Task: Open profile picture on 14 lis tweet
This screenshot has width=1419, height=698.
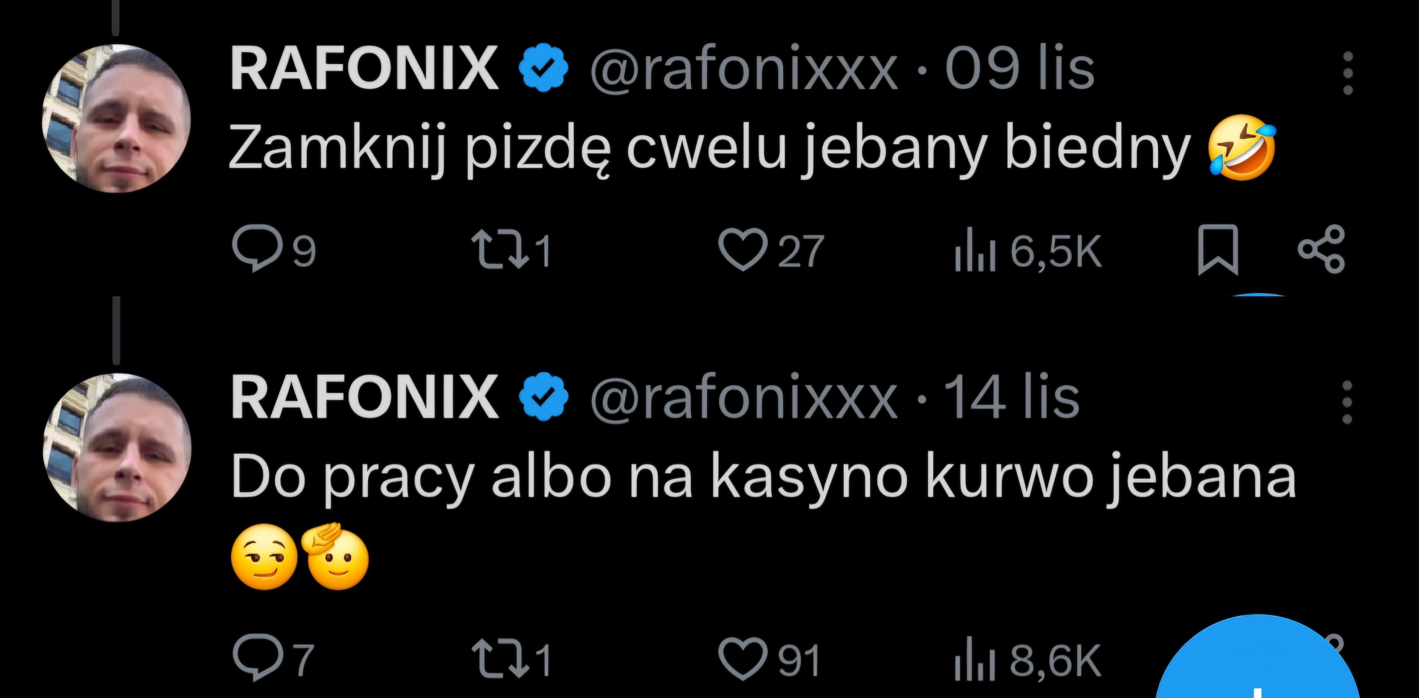Action: (x=116, y=448)
